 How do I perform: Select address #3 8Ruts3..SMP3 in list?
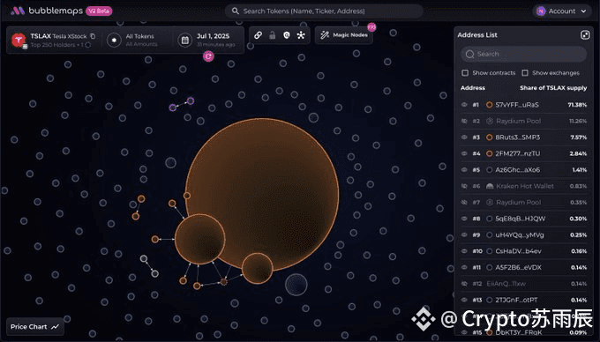click(x=523, y=138)
